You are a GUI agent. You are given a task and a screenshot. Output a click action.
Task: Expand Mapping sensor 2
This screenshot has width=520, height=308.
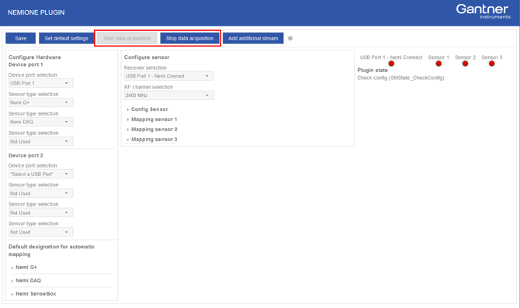(x=152, y=130)
